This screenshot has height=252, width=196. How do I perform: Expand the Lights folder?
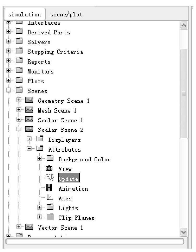point(39,207)
